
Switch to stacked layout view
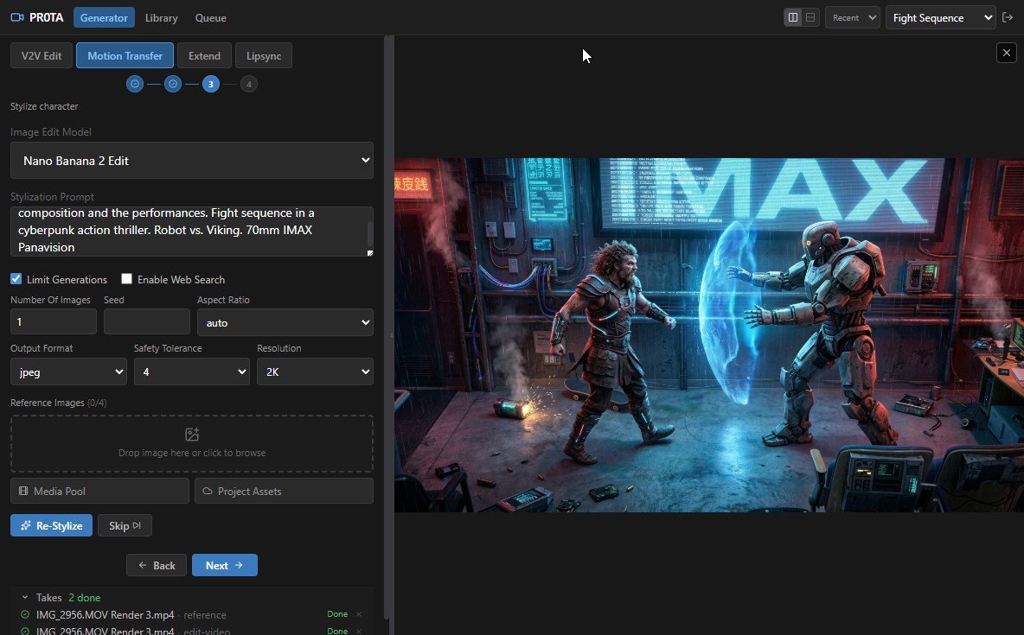pos(810,17)
